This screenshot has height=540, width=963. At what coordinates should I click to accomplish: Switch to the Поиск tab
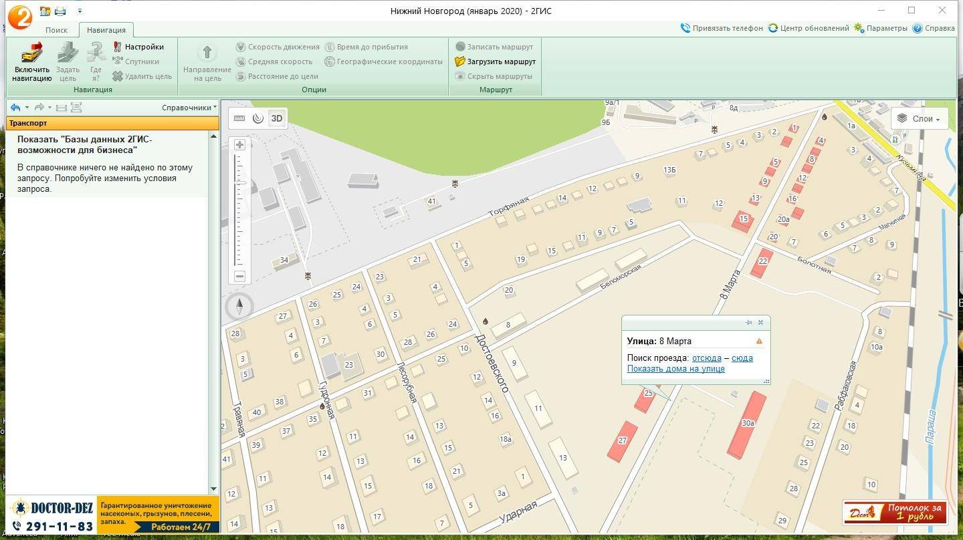coord(57,30)
